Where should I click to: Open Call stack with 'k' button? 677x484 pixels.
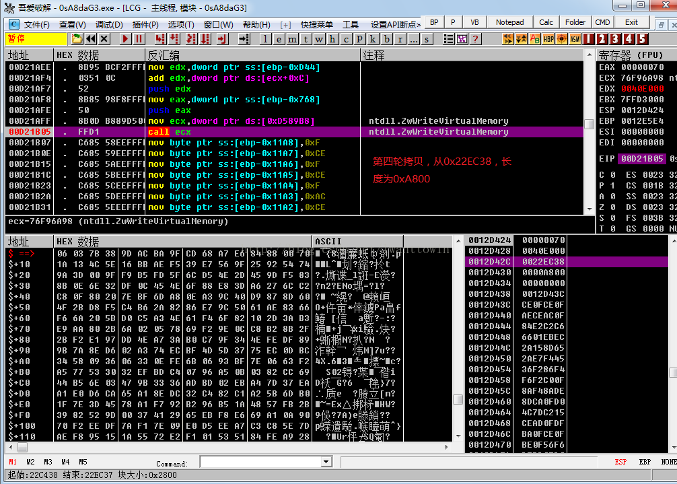373,39
